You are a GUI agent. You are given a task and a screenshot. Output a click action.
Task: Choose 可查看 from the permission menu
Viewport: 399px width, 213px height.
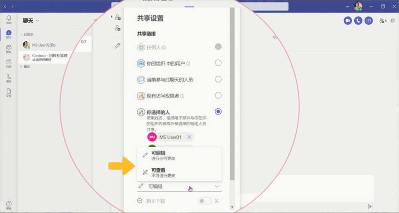pos(179,172)
